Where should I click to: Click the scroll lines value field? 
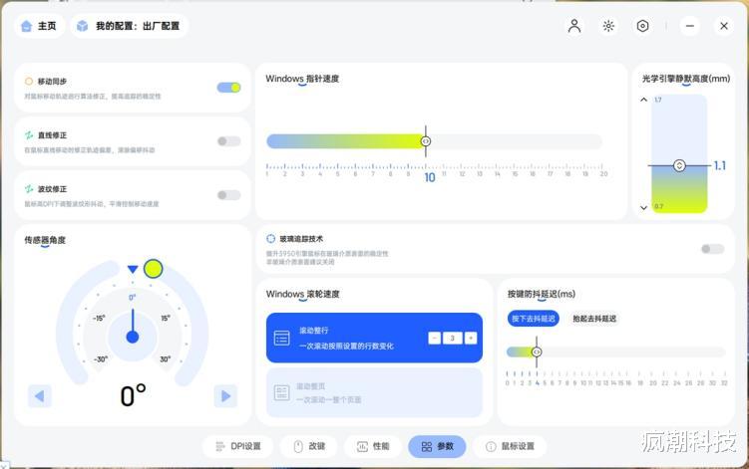coord(453,339)
